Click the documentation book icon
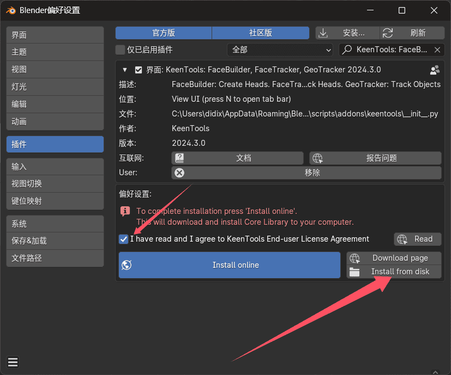Image resolution: width=451 pixels, height=375 pixels. tap(179, 158)
